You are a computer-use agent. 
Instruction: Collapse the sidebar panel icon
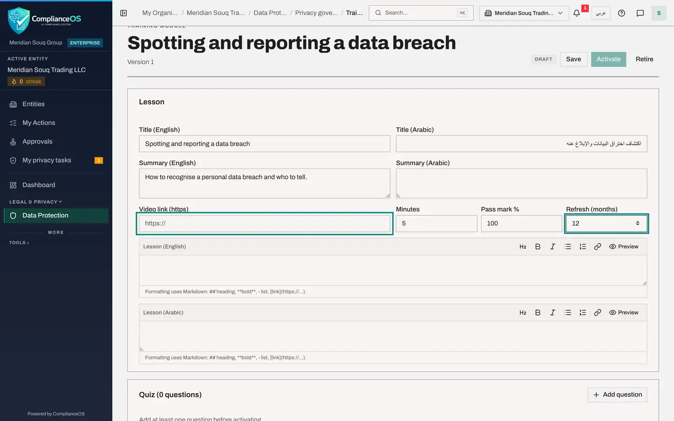click(124, 13)
